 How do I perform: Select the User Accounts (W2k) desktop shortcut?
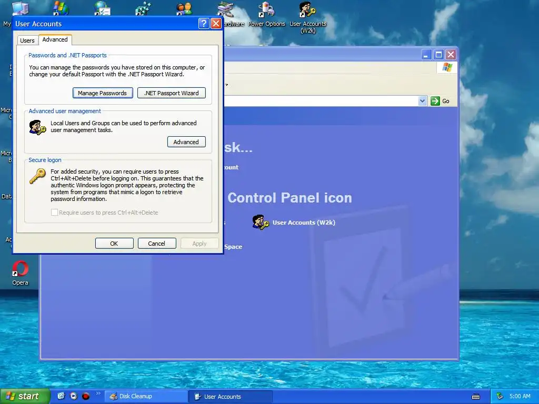click(x=307, y=17)
